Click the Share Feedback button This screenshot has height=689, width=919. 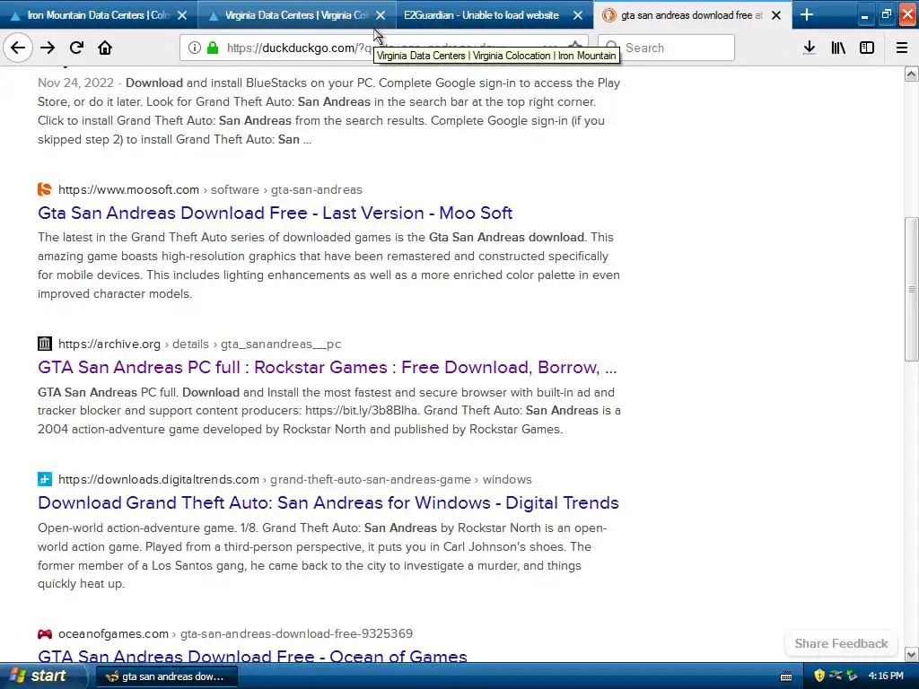pyautogui.click(x=841, y=643)
